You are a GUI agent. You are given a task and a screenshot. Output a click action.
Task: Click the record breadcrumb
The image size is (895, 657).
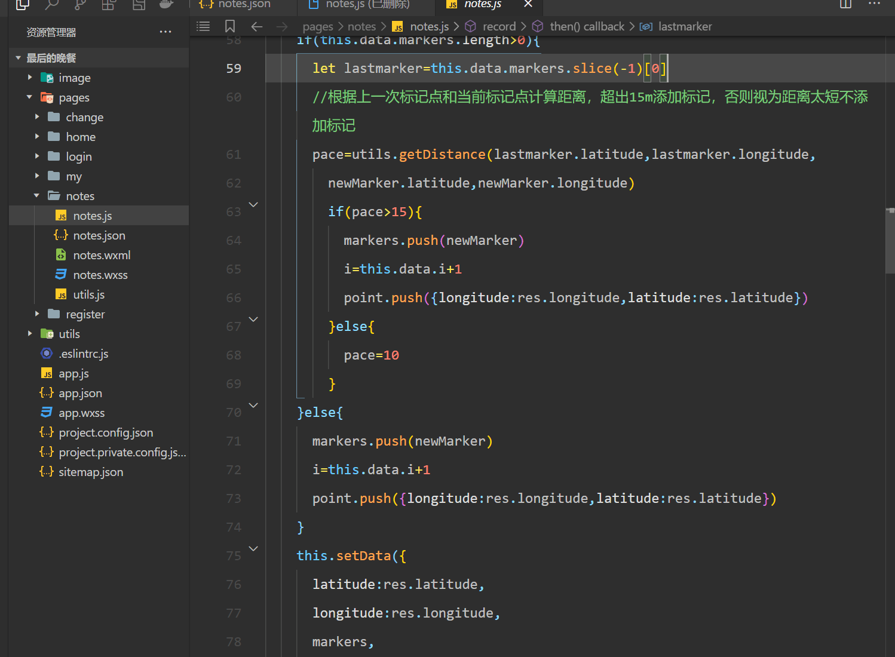click(x=498, y=26)
